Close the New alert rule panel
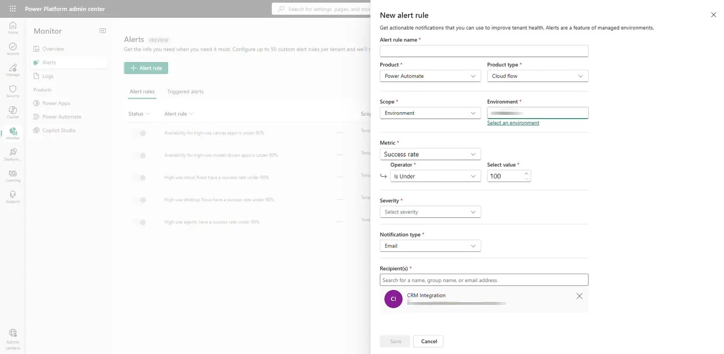 pos(714,15)
